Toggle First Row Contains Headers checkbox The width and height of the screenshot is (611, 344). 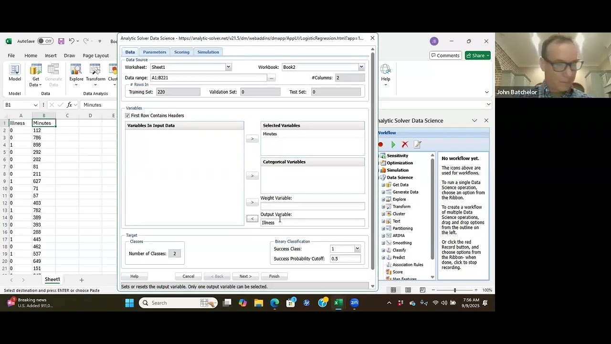127,116
